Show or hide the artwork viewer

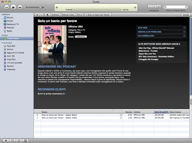[25, 140]
